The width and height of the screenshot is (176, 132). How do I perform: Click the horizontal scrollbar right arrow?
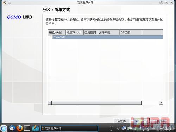[x=161, y=103]
